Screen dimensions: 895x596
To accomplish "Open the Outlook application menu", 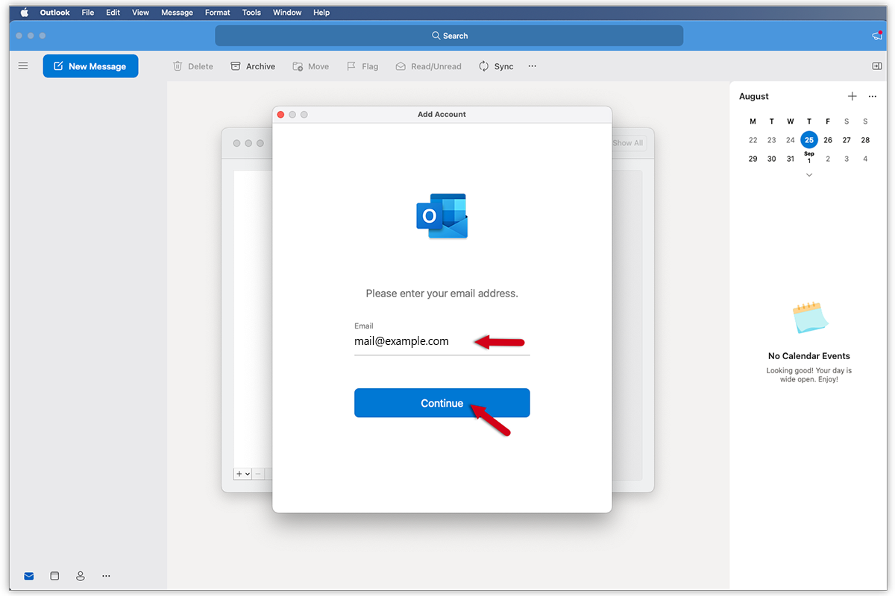I will [55, 13].
